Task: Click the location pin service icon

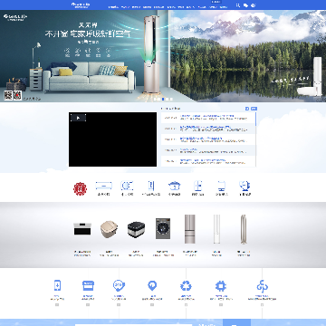Action: [x=152, y=285]
